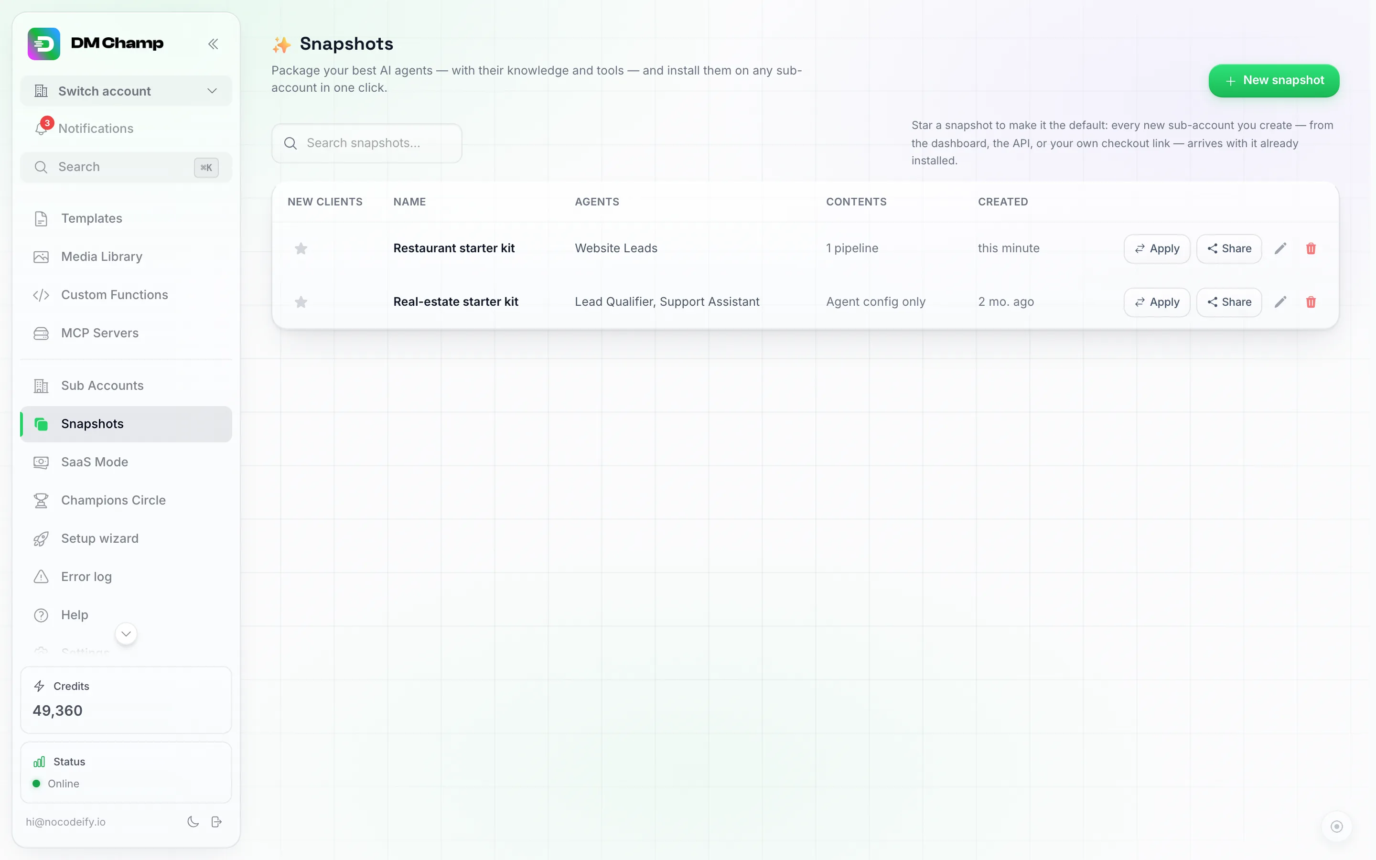Click the Status Online card
1376x860 pixels.
pyautogui.click(x=126, y=773)
